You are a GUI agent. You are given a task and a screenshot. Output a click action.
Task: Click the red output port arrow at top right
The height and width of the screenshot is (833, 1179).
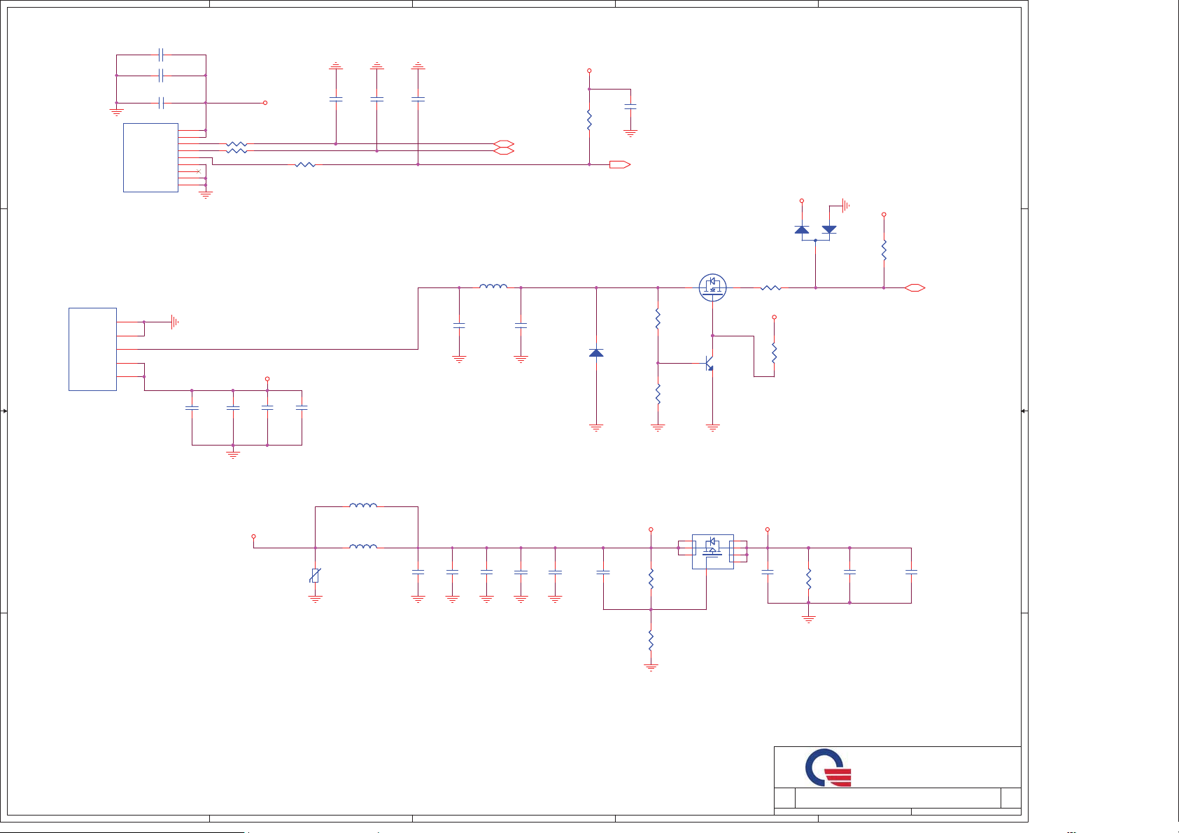coord(620,164)
